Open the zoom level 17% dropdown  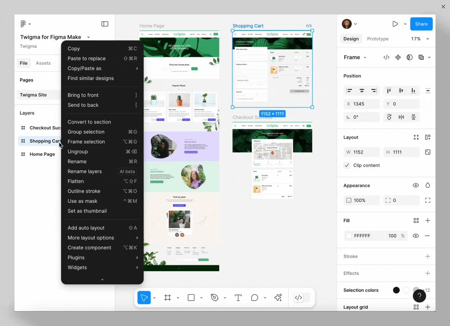point(420,39)
